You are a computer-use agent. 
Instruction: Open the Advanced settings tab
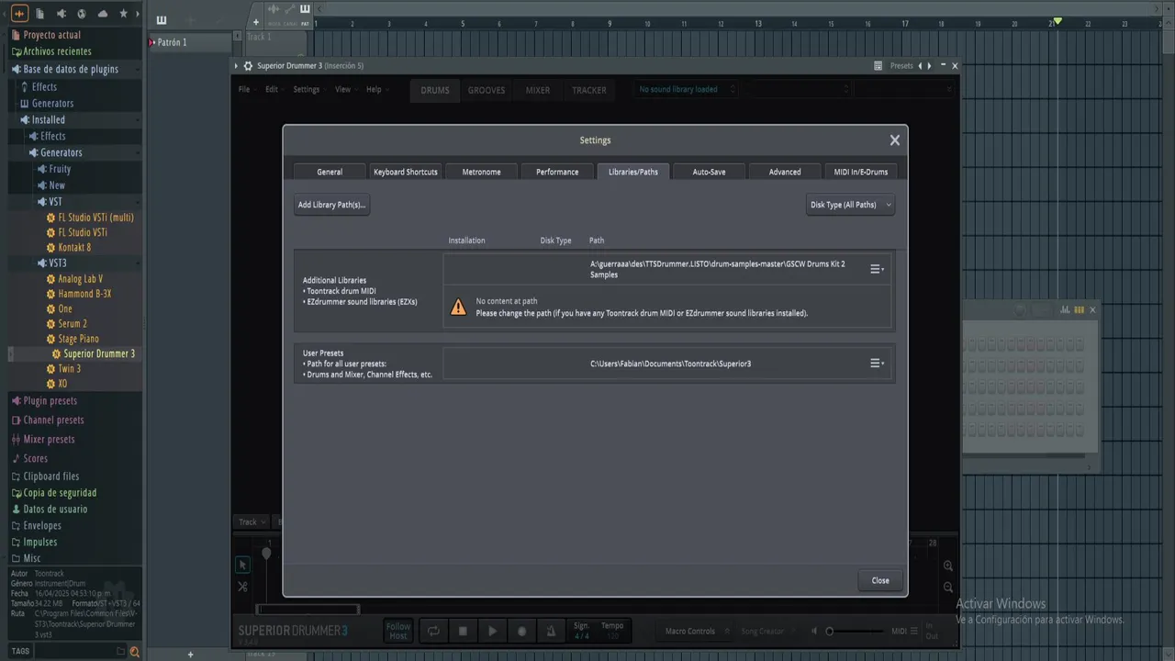click(x=785, y=172)
